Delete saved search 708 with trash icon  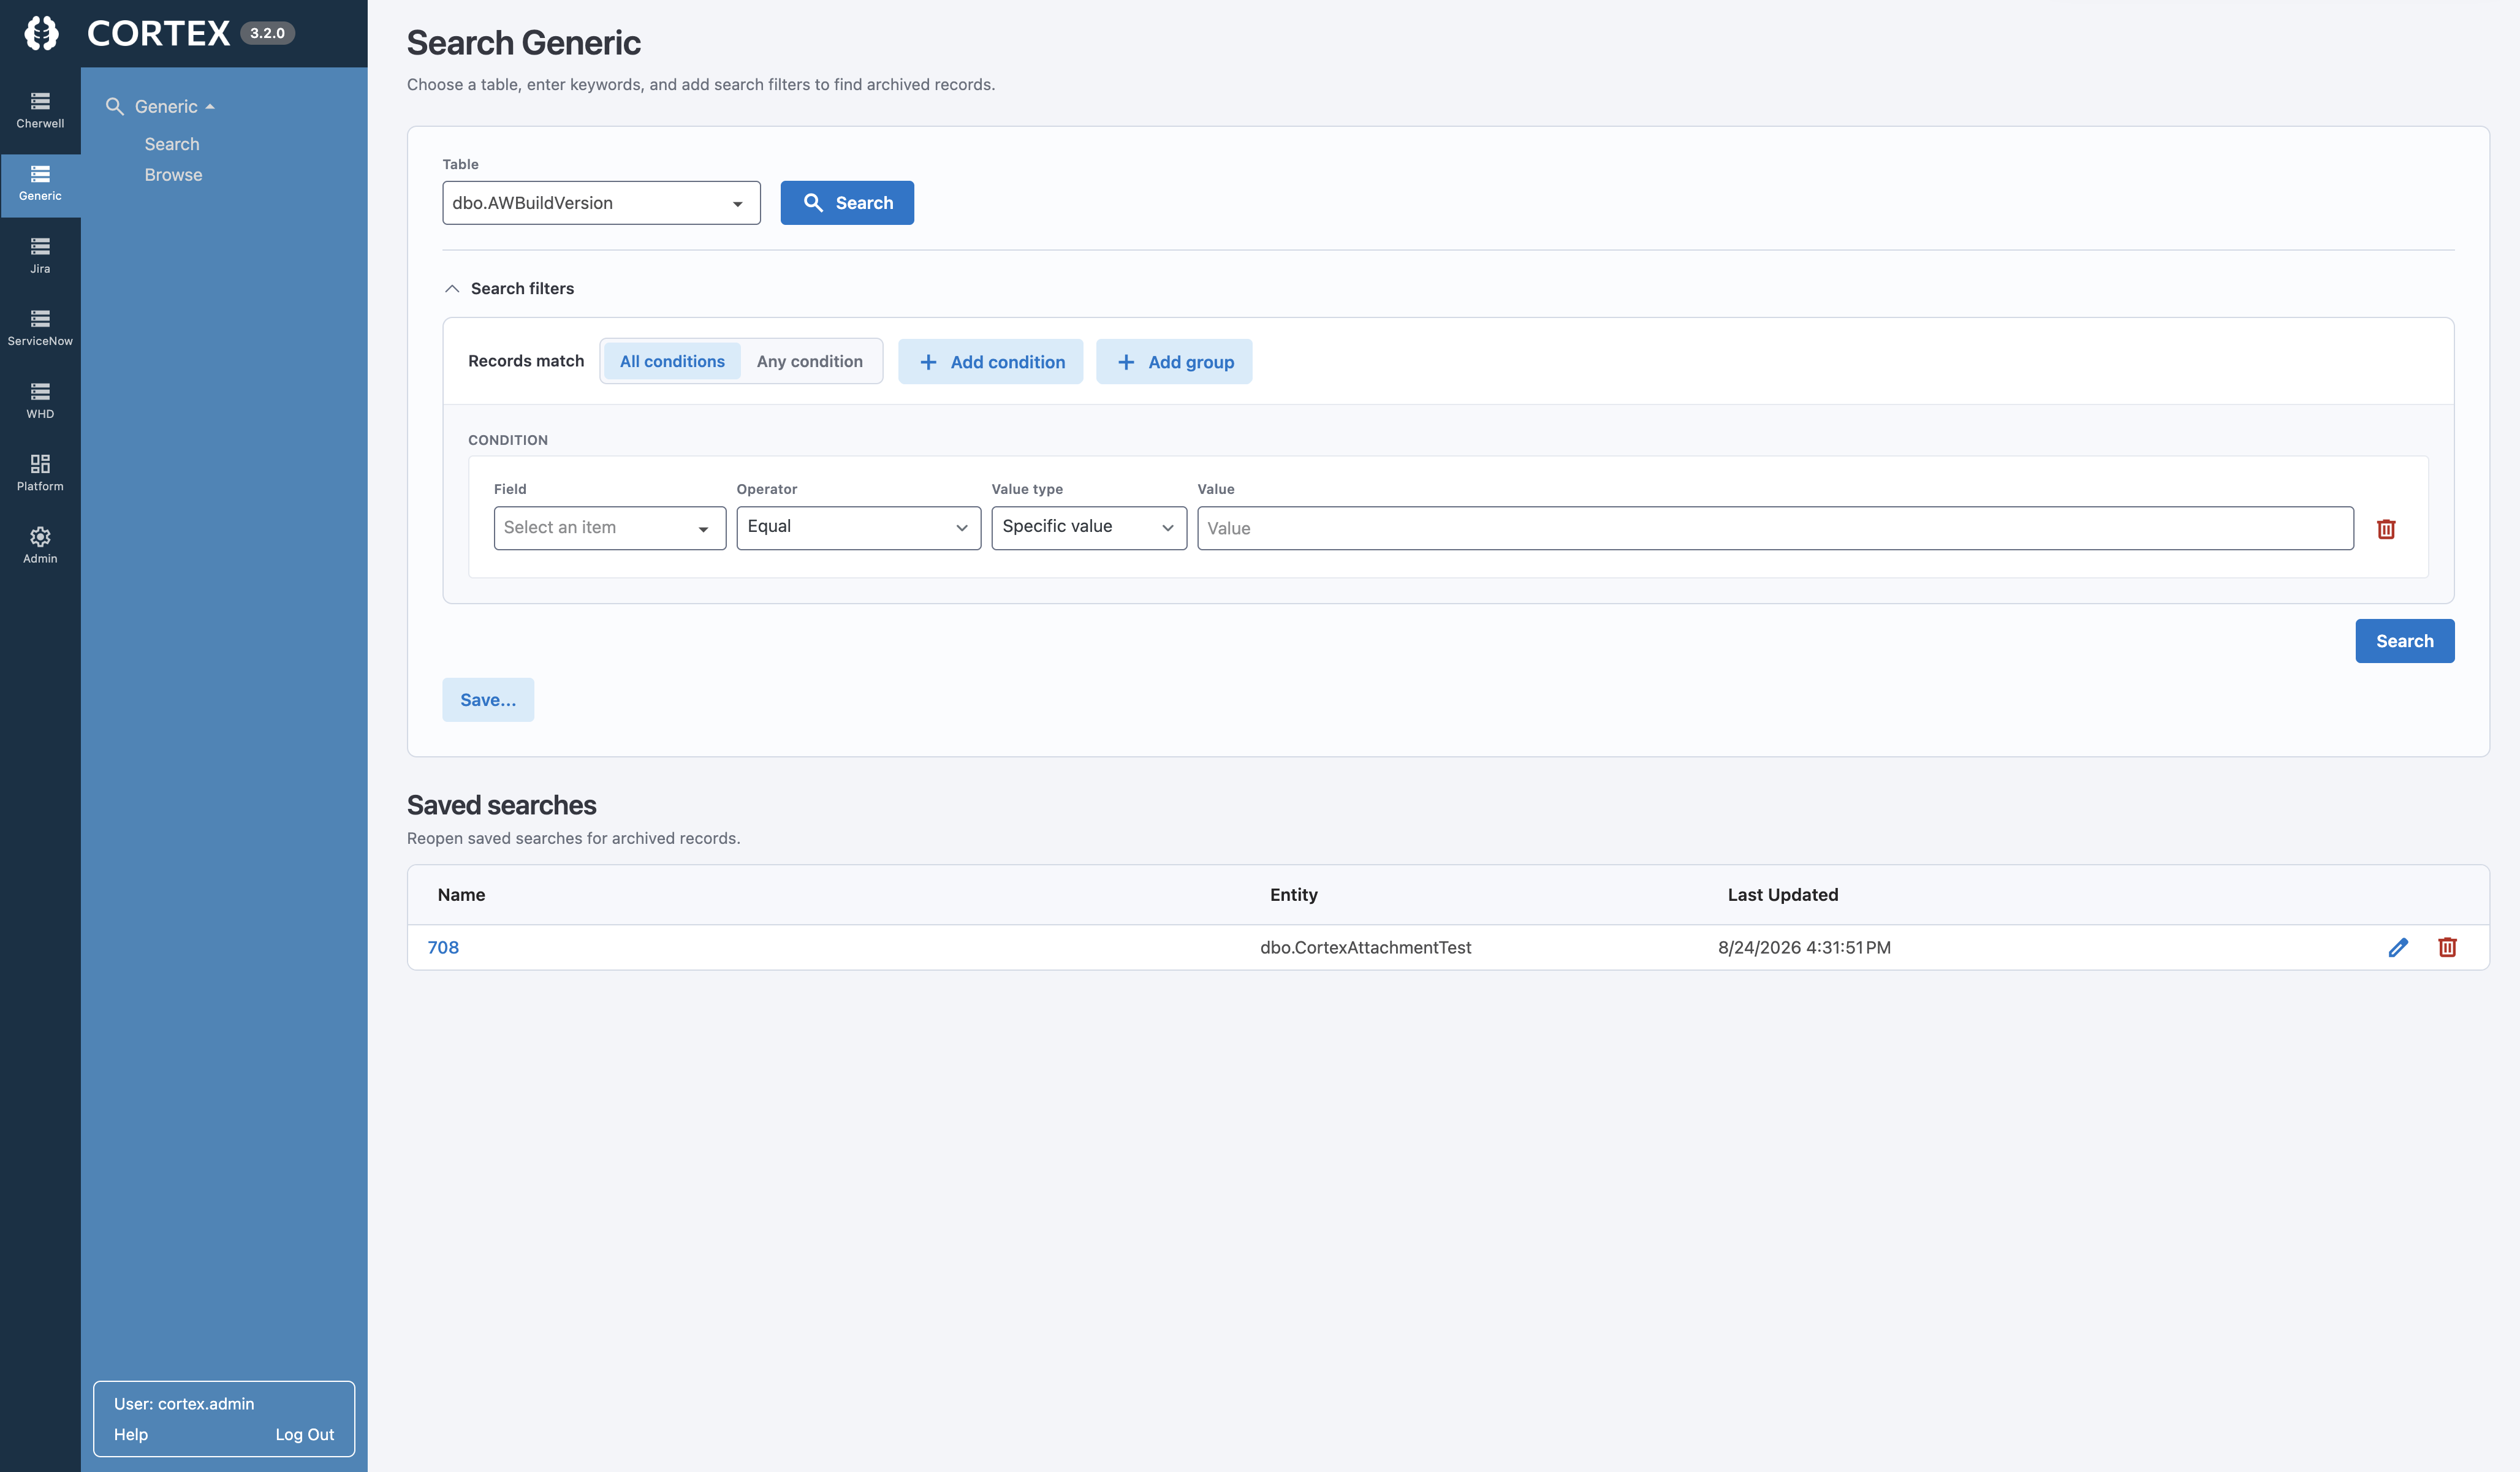[x=2447, y=947]
